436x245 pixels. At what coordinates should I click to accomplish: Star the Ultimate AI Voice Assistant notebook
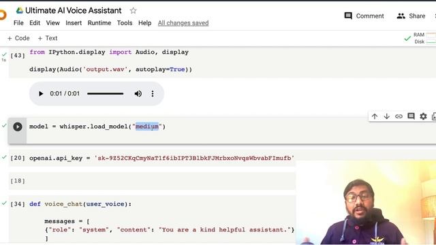pyautogui.click(x=134, y=11)
